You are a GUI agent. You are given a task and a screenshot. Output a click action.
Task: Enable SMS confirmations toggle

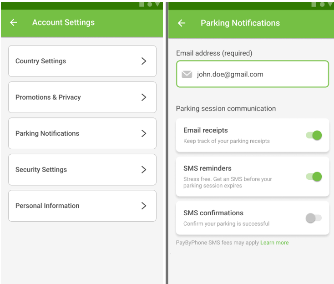point(314,218)
